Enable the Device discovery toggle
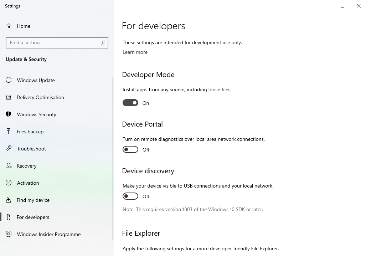This screenshot has height=256, width=366. pos(130,196)
